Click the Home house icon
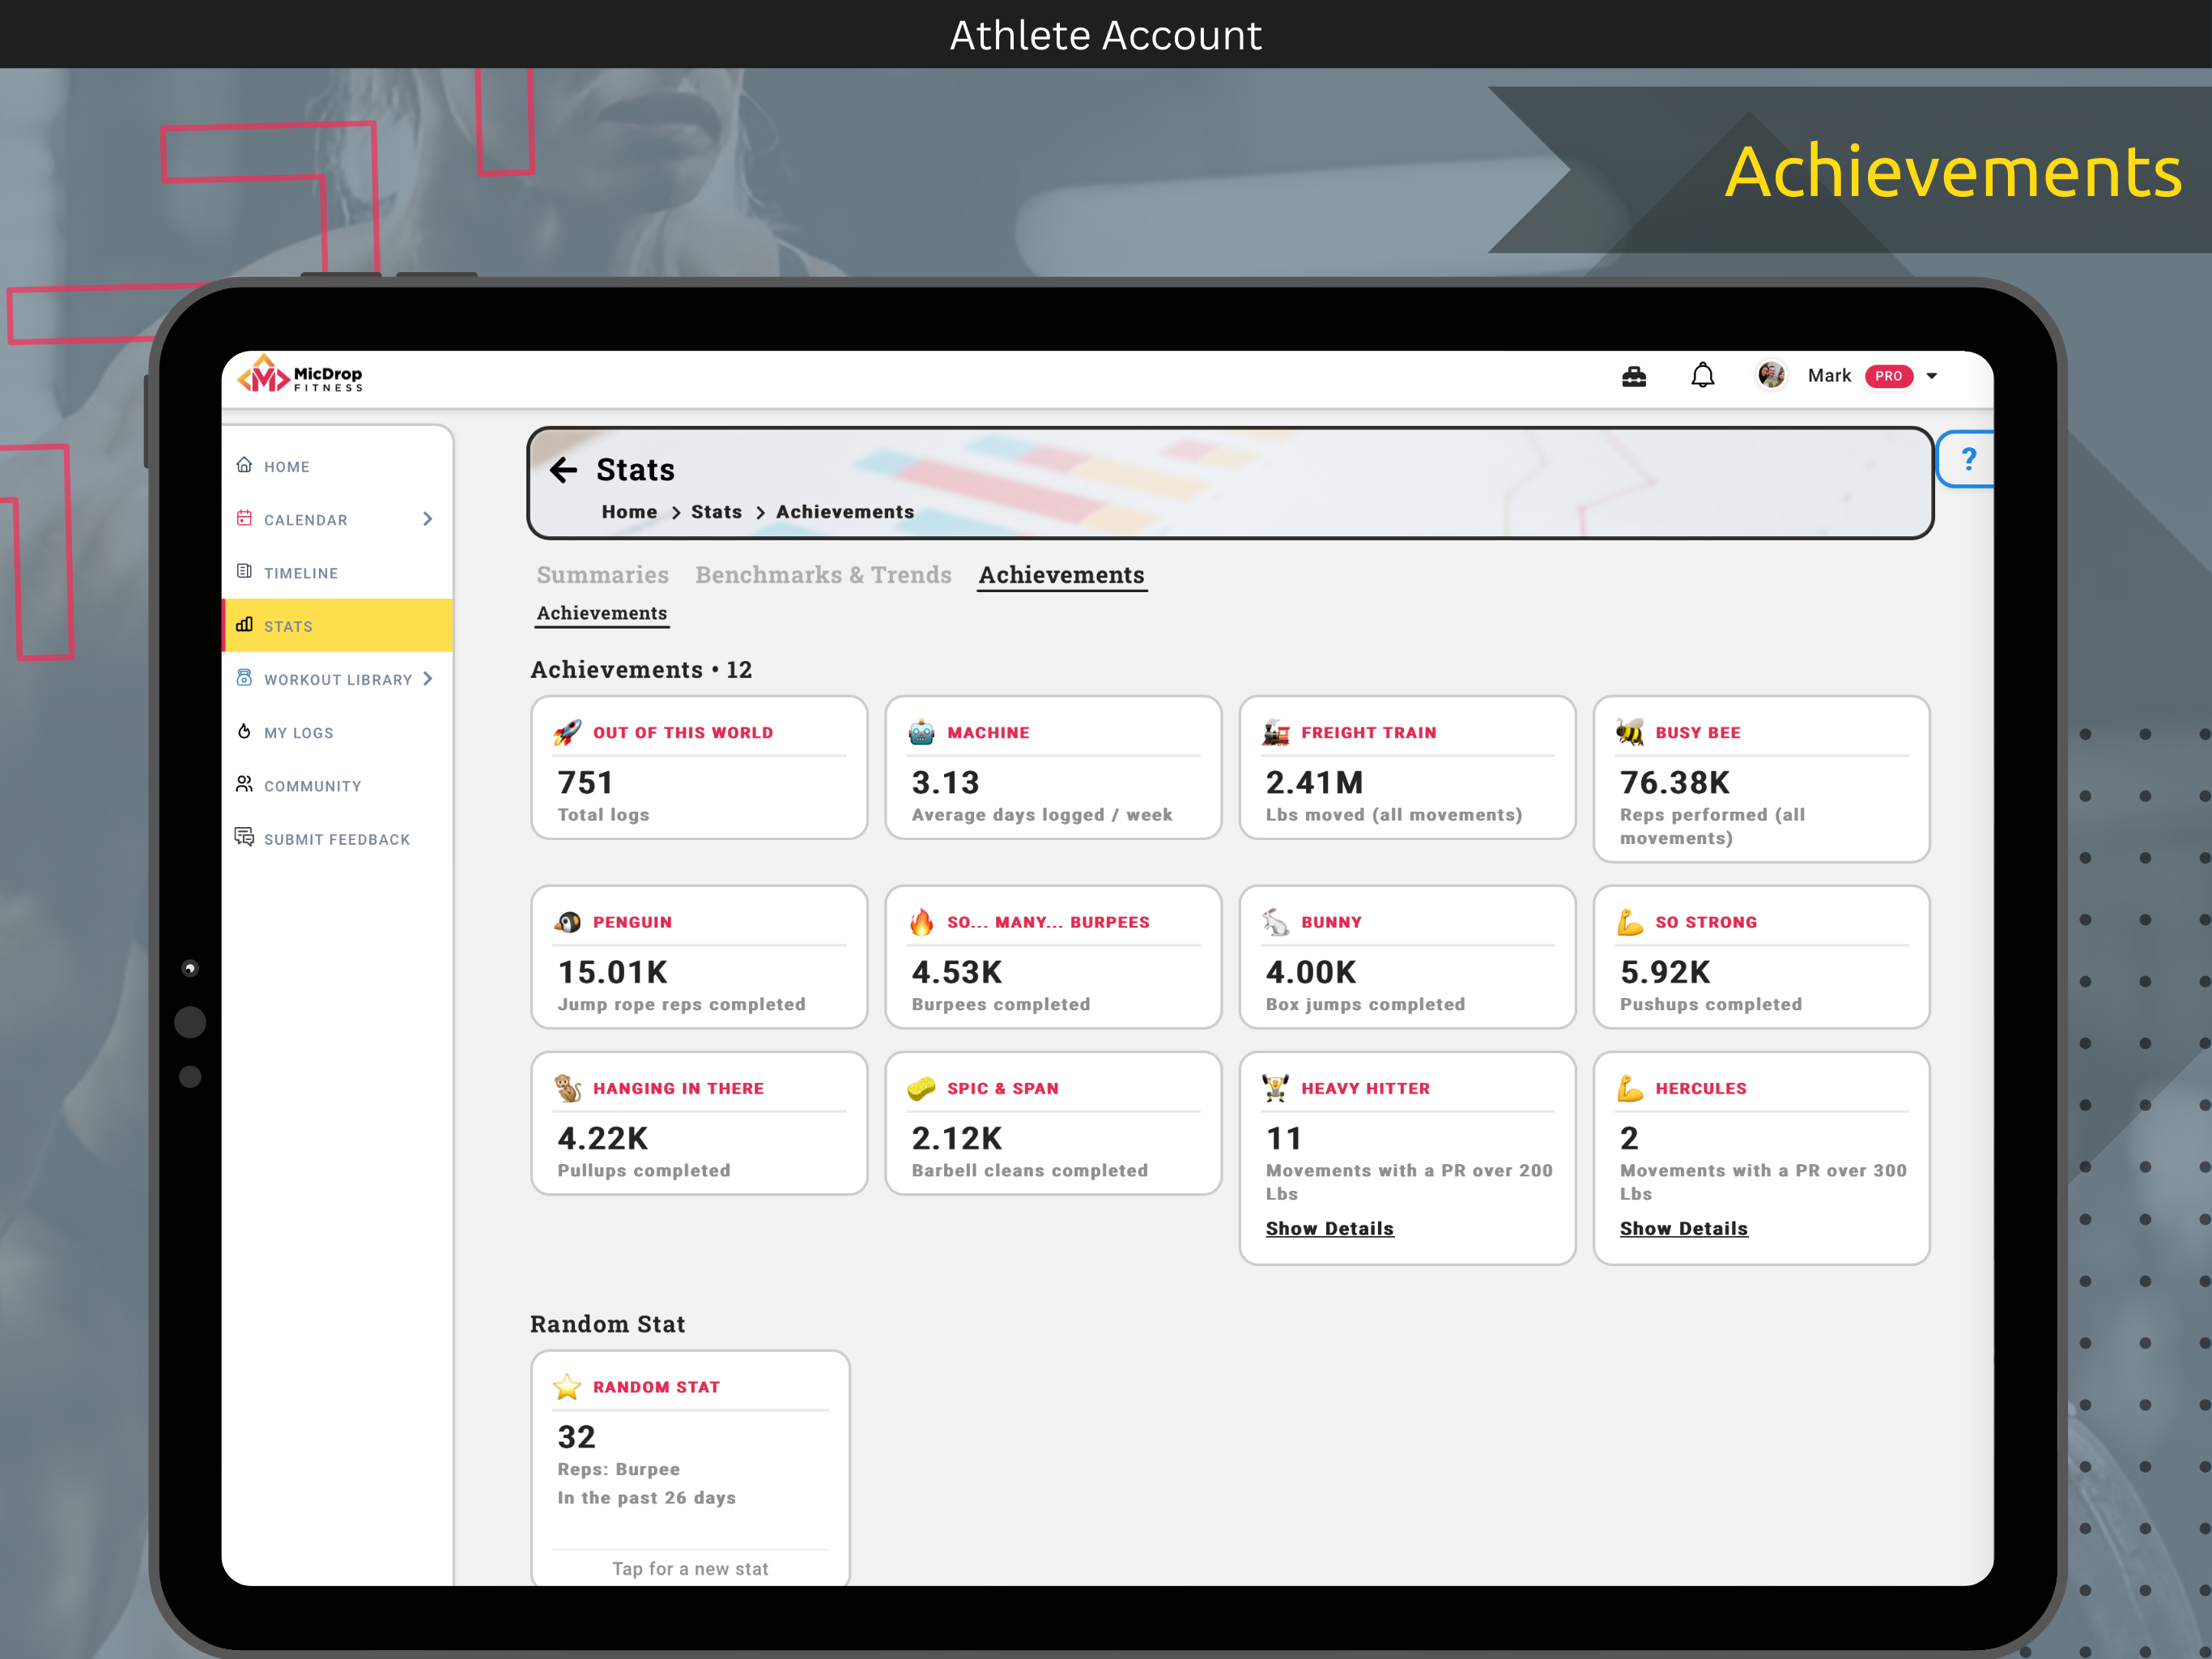Screen dimensions: 2212x1659 244,464
